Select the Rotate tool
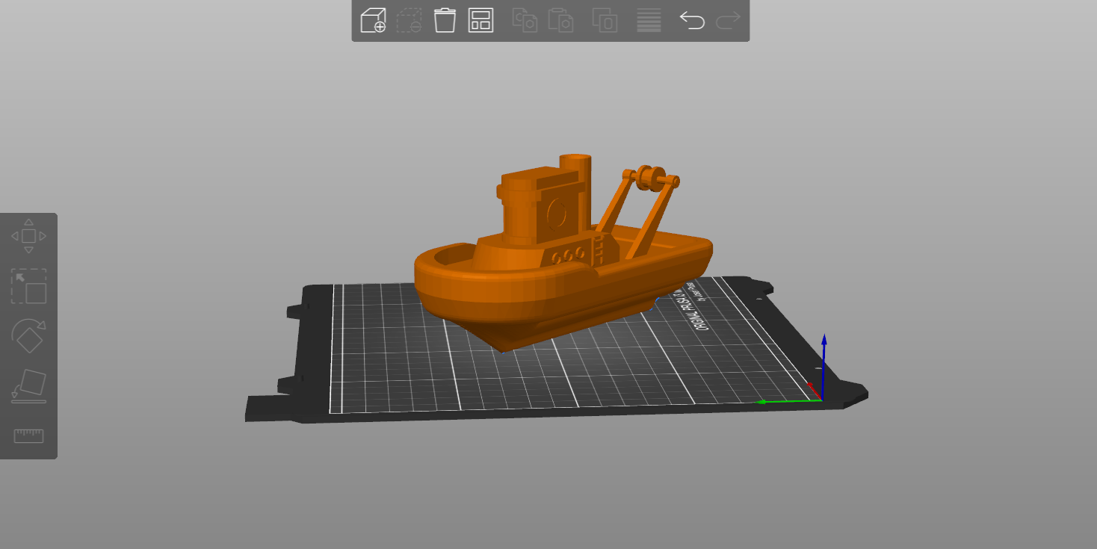This screenshot has width=1097, height=549. coord(28,336)
